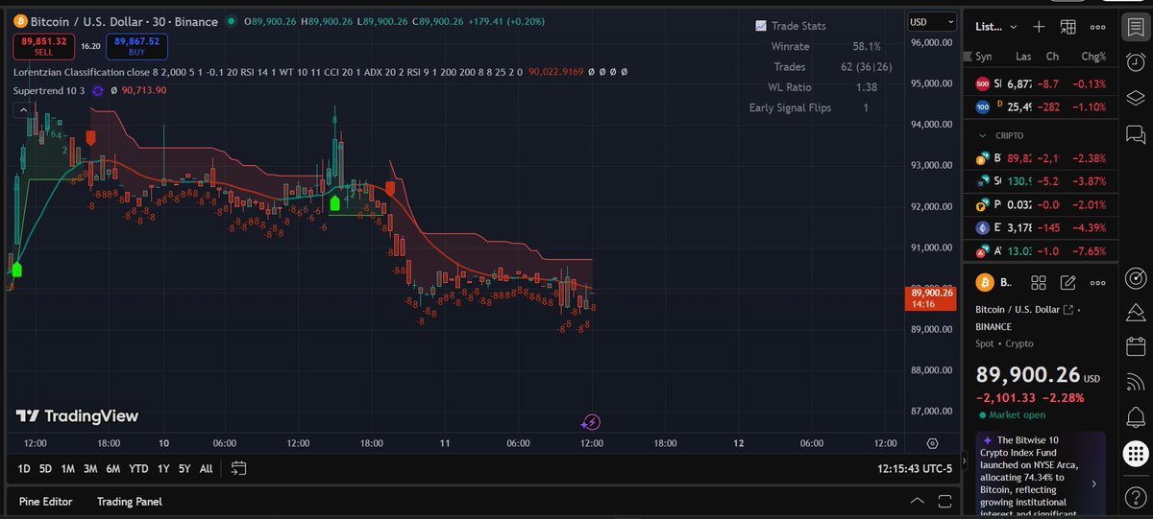Open the Go to date calendar icon

(x=239, y=468)
